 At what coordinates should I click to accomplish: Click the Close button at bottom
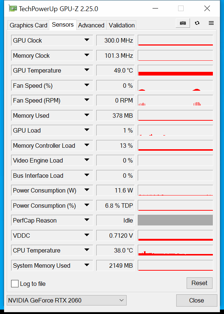click(197, 300)
